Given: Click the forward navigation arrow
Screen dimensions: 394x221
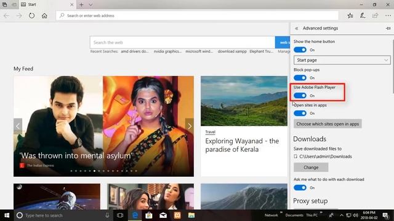Looking at the screenshot, I should [x=19, y=15].
